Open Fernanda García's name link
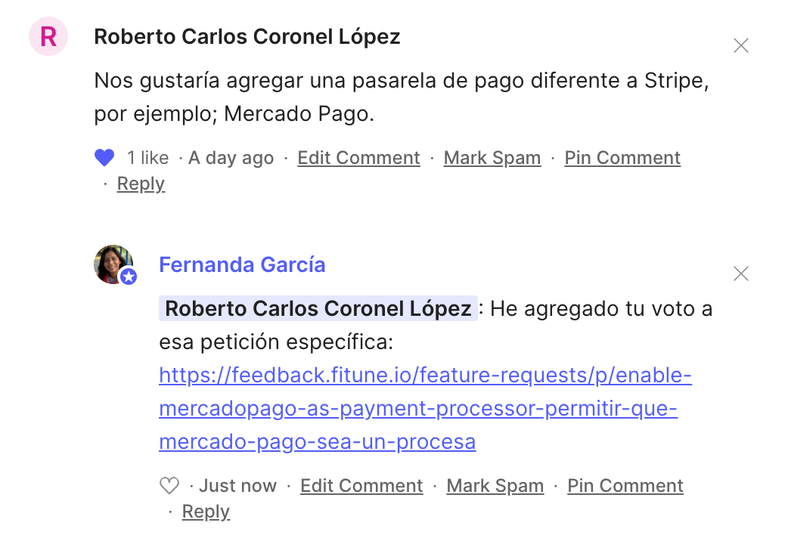The image size is (788, 541). click(x=242, y=264)
